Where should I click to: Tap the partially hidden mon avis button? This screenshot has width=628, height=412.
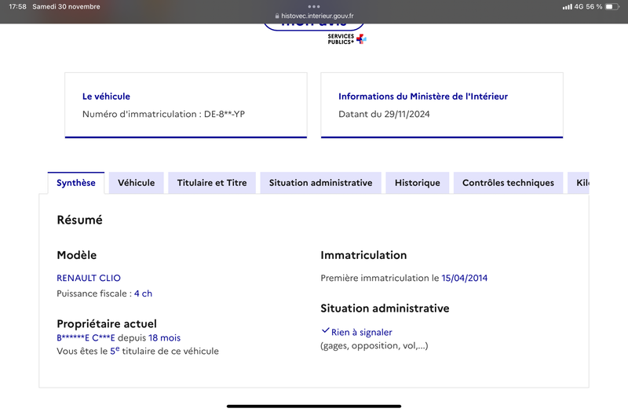point(314,26)
